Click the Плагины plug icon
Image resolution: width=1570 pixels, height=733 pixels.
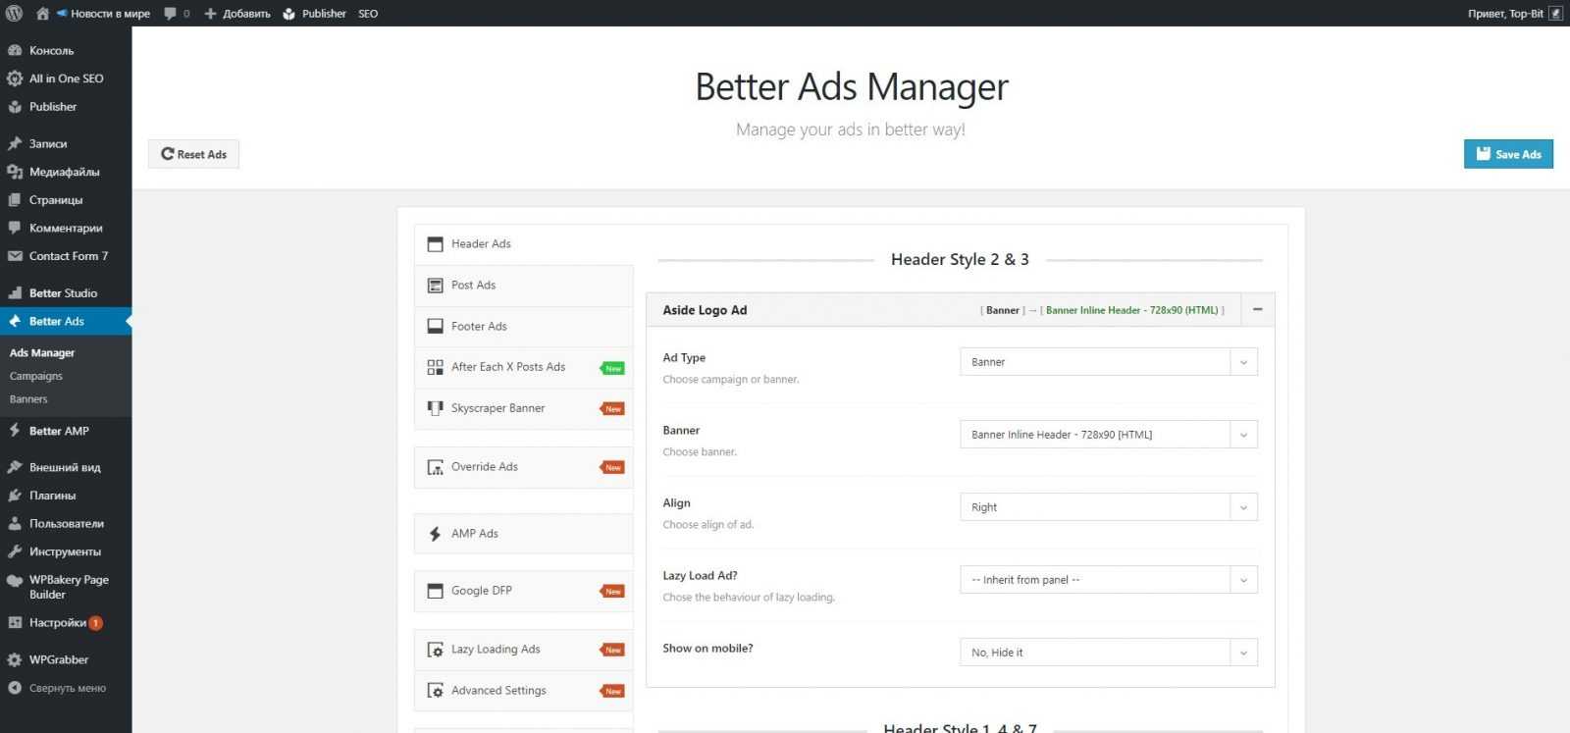pos(15,496)
